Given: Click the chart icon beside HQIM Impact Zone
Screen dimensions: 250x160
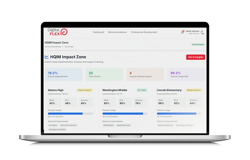Looking at the screenshot, I should [x=47, y=57].
